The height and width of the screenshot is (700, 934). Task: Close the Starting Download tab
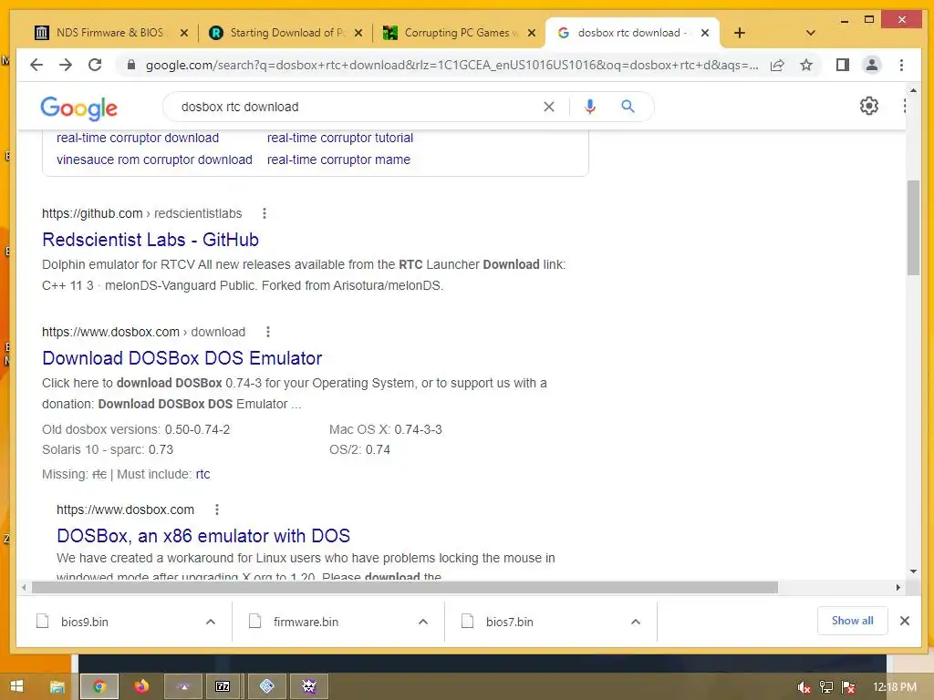coord(358,33)
